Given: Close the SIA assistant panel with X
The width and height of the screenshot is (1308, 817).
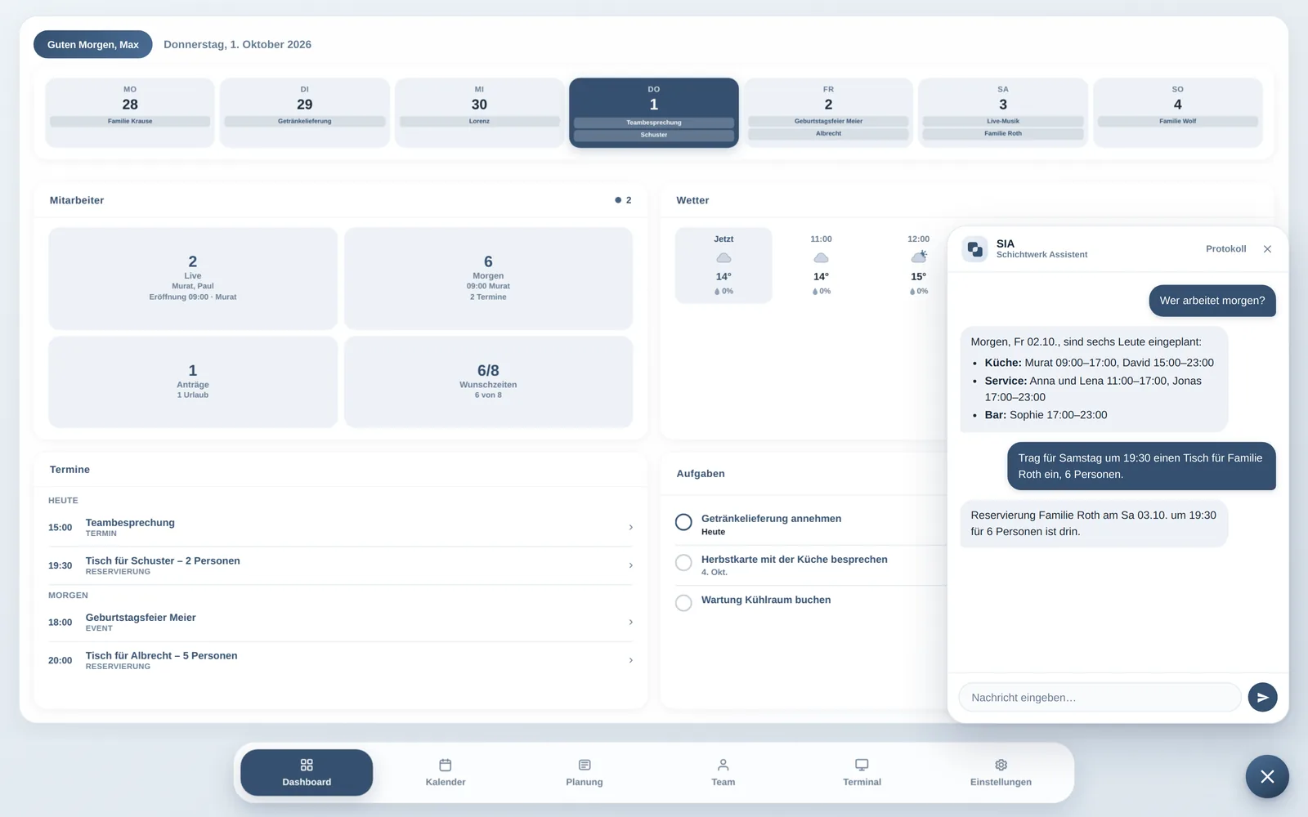Looking at the screenshot, I should (x=1267, y=249).
